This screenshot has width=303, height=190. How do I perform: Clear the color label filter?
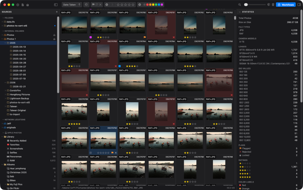coord(140,5)
